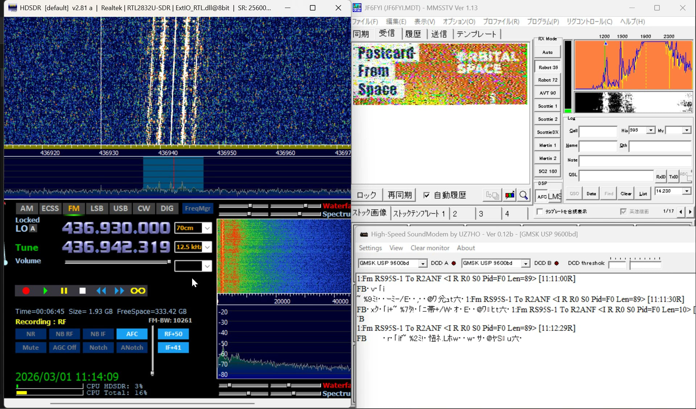Screen dimensions: 696x409
Task: Click the 再同期 button
Action: point(399,195)
